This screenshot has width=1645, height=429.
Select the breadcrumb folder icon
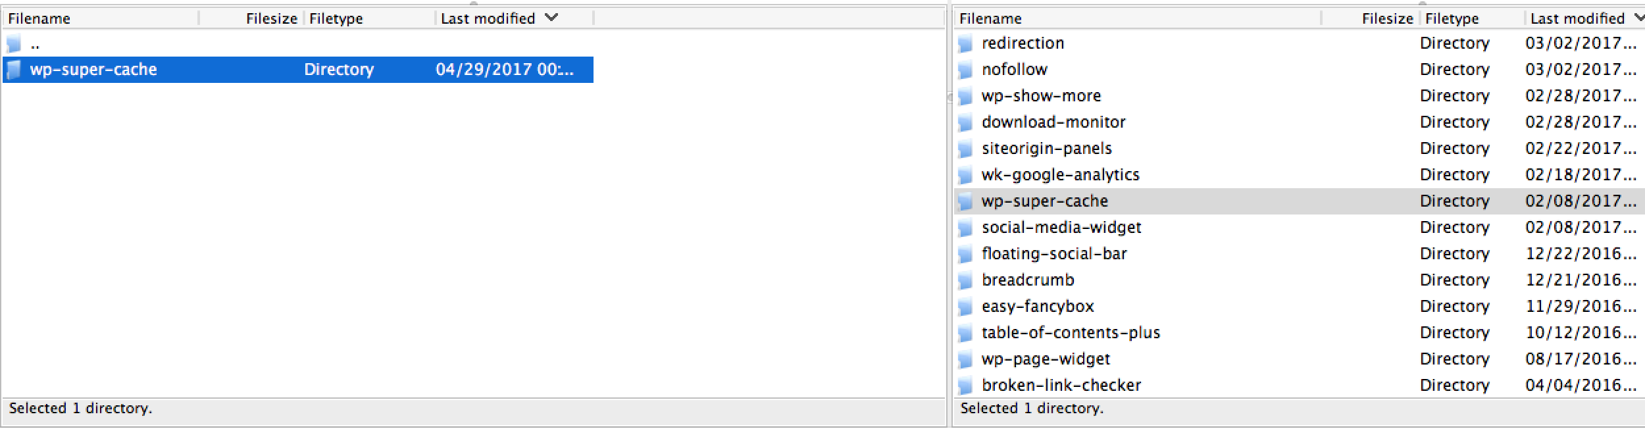click(965, 280)
